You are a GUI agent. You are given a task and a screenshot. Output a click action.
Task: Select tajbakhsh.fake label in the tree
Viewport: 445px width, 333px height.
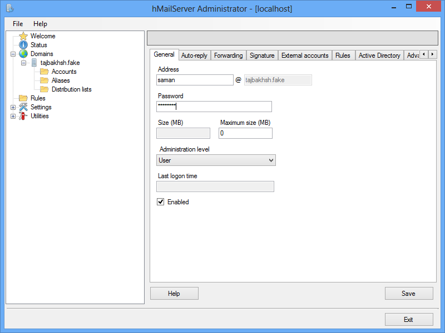coord(60,63)
